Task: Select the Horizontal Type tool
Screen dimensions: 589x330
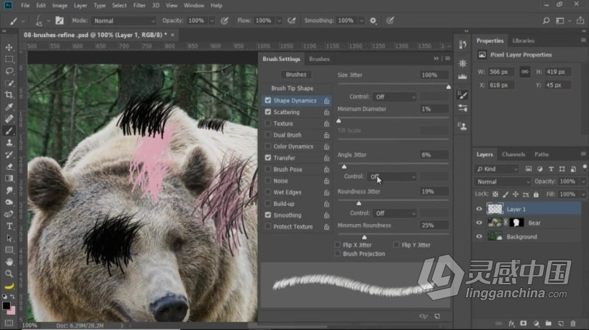Action: click(x=9, y=226)
